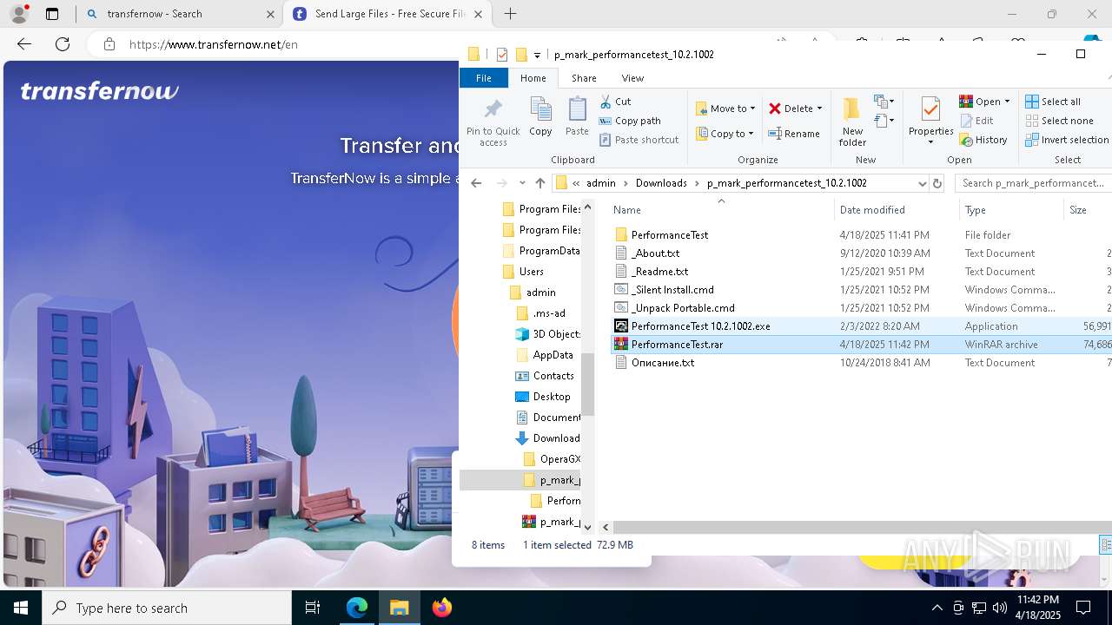Viewport: 1112px width, 625px height.
Task: Open the File menu tab
Action: coord(484,78)
